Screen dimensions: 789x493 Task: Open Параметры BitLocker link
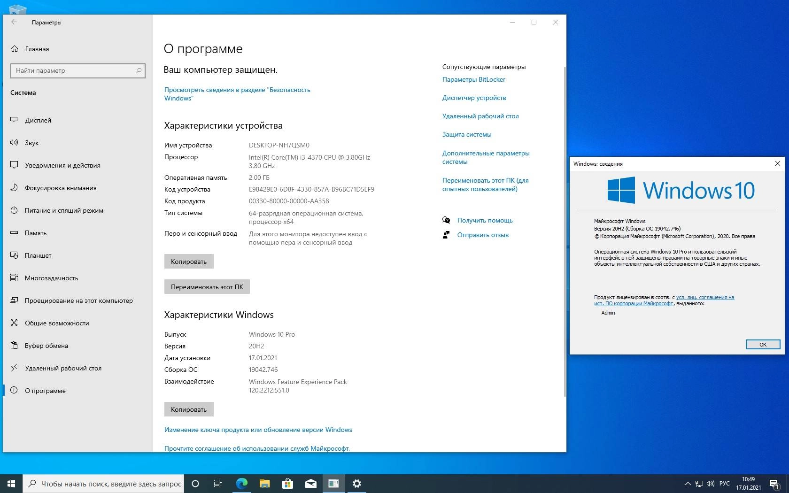click(473, 79)
